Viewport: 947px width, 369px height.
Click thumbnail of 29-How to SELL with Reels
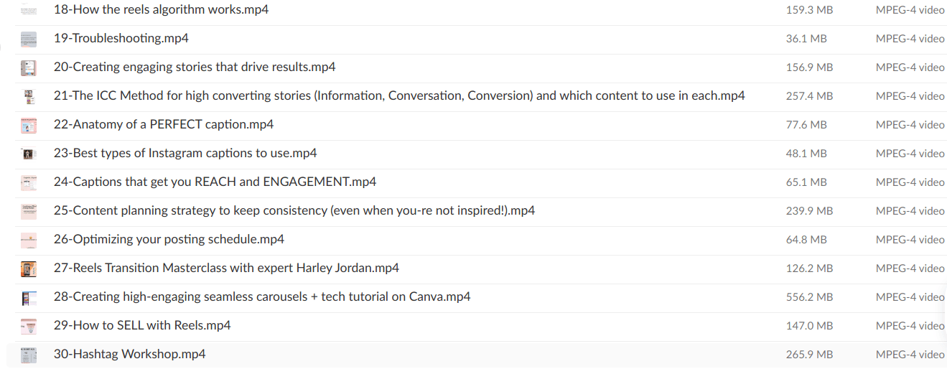click(x=29, y=327)
